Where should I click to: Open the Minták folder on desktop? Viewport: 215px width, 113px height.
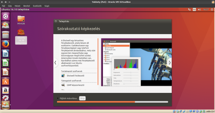21,19
